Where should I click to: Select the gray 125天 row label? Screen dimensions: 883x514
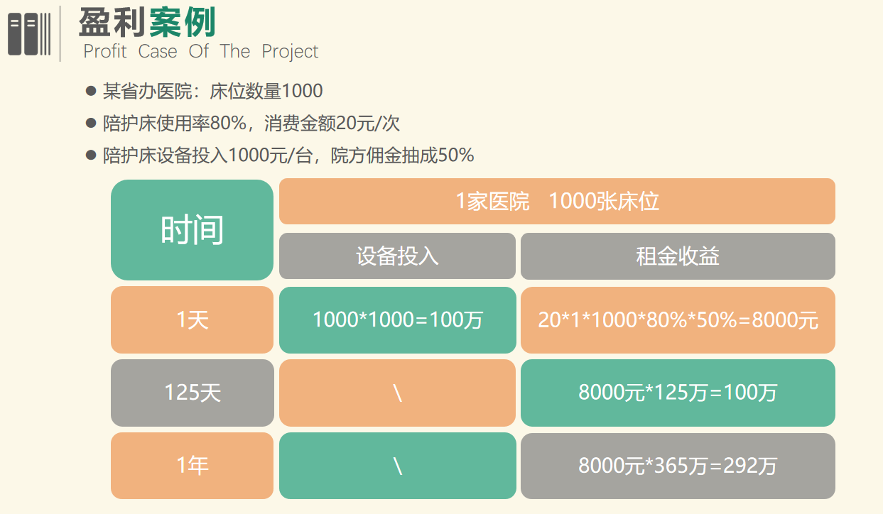point(192,393)
